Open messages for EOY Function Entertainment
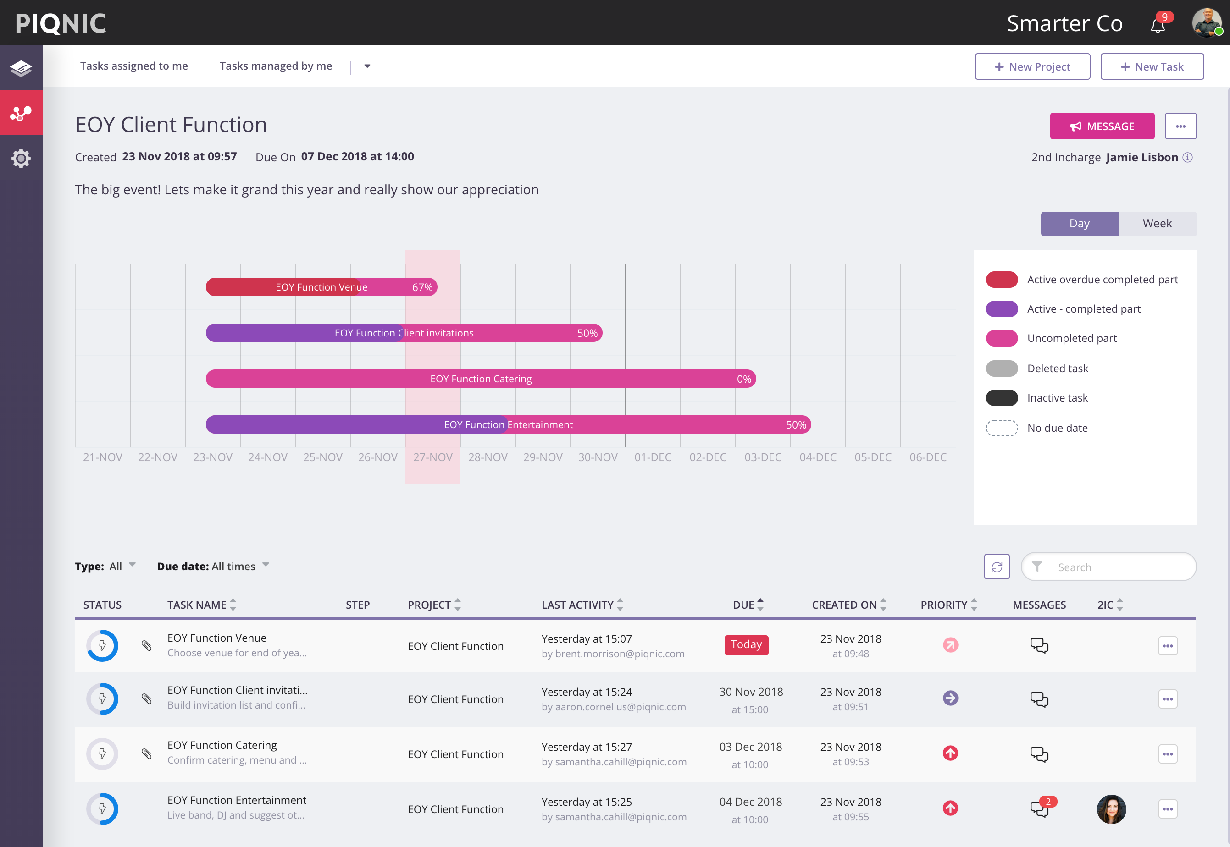The width and height of the screenshot is (1230, 847). coord(1039,809)
